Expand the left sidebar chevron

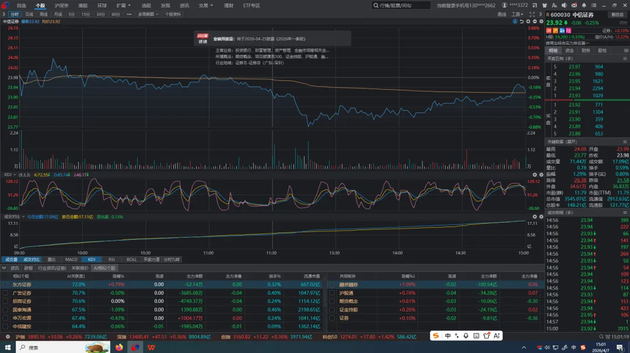[3, 14]
